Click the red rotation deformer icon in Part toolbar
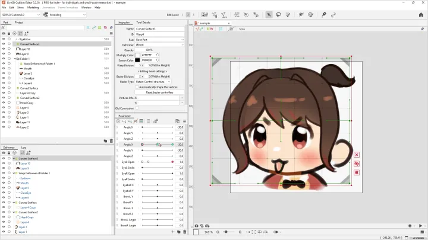The width and height of the screenshot is (428, 240). tap(105, 28)
